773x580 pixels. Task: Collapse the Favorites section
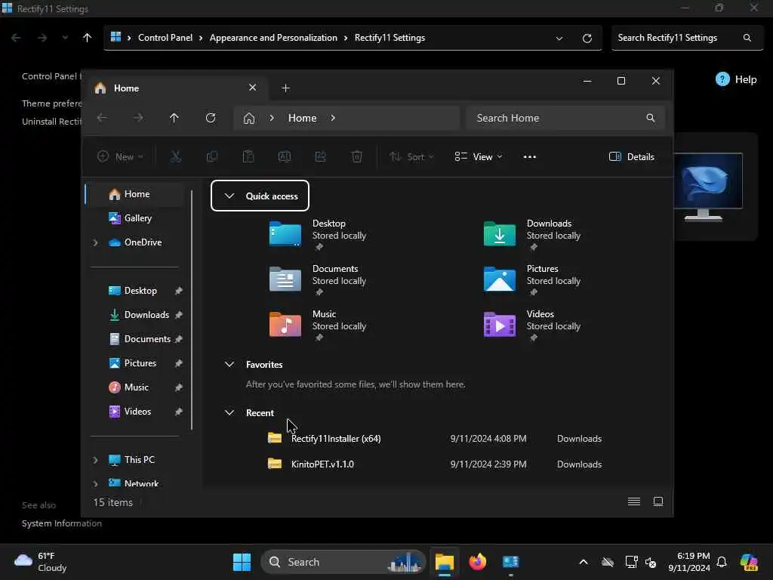pos(229,365)
